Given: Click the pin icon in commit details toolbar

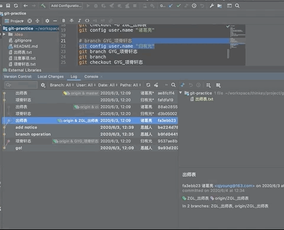Looking at the screenshot, I should [183, 85].
